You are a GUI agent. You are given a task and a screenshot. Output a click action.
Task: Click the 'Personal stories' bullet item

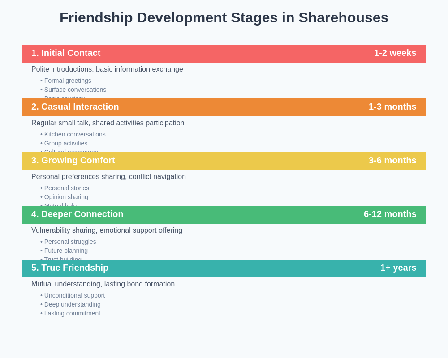pos(66,188)
